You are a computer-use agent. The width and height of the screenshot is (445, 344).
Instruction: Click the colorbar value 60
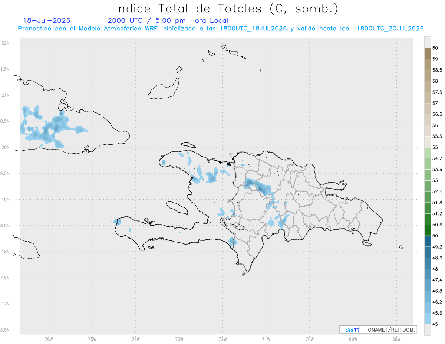[x=435, y=48]
